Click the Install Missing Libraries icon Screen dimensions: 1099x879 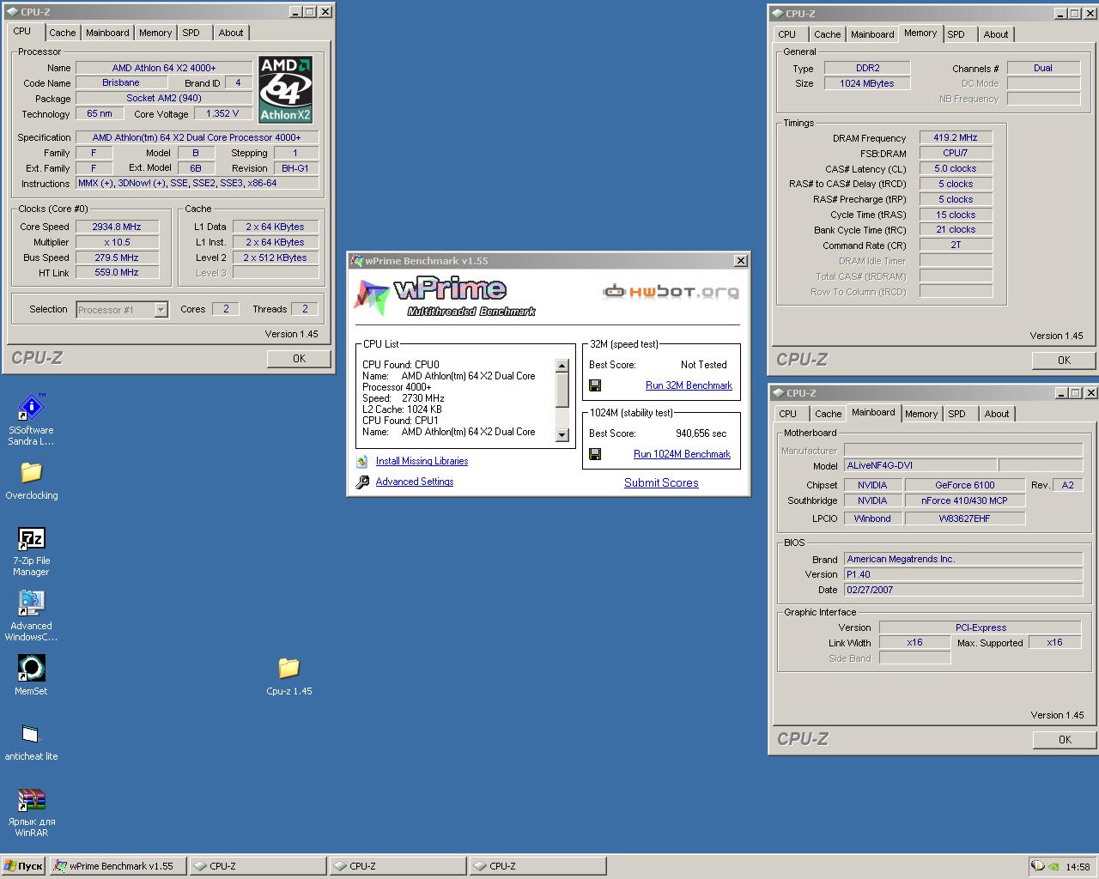[362, 461]
